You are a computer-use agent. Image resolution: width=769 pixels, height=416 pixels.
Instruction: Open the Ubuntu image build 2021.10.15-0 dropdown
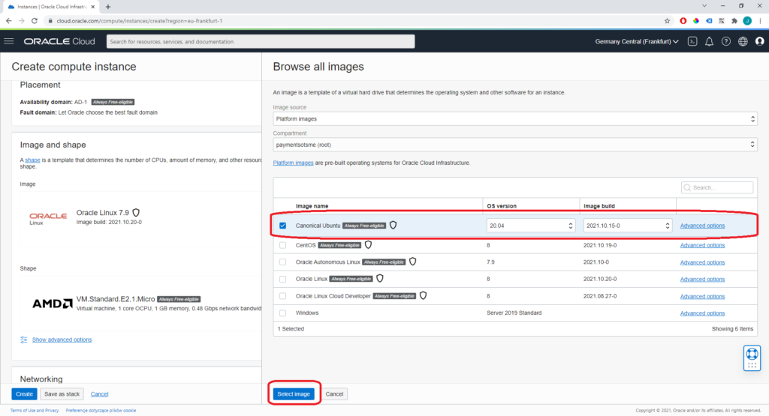[627, 226]
